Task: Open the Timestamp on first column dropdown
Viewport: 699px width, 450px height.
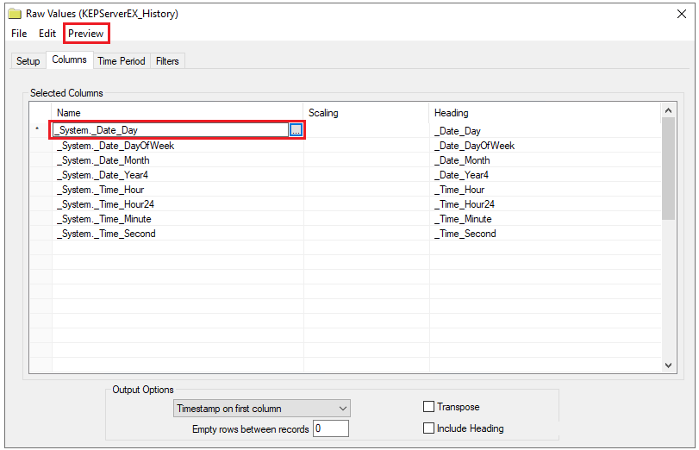Action: point(262,409)
